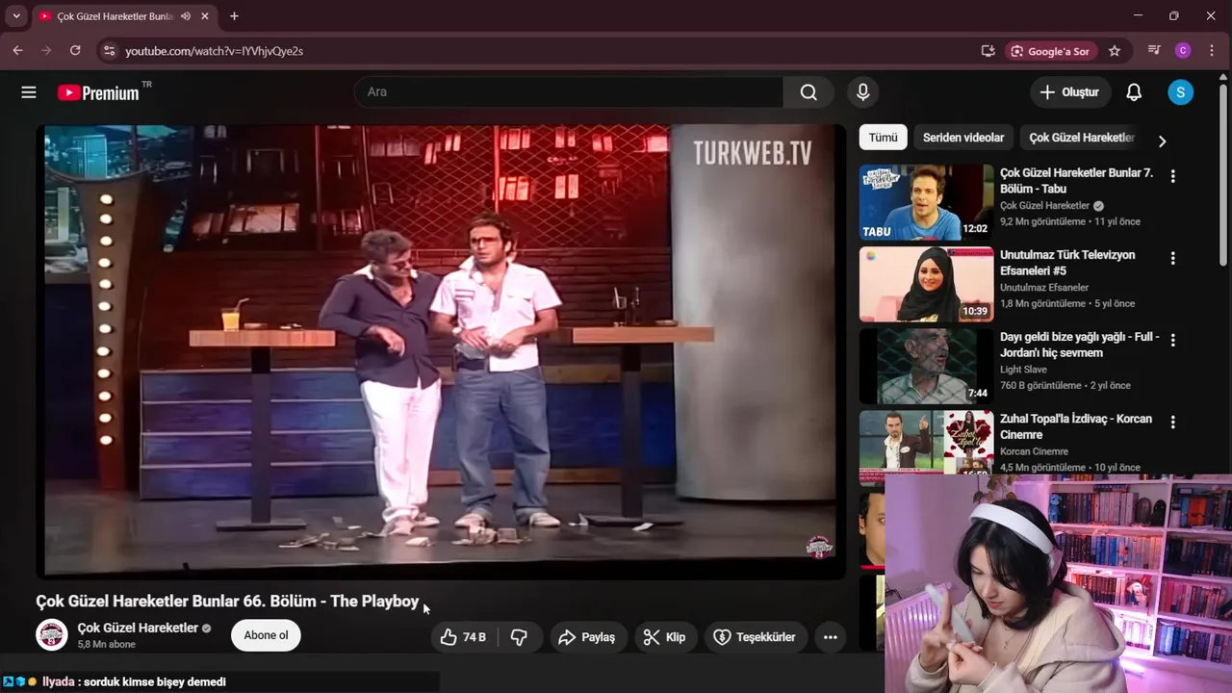
Task: Close the Çok Güzel Hareketler browser tab
Action: (x=205, y=16)
